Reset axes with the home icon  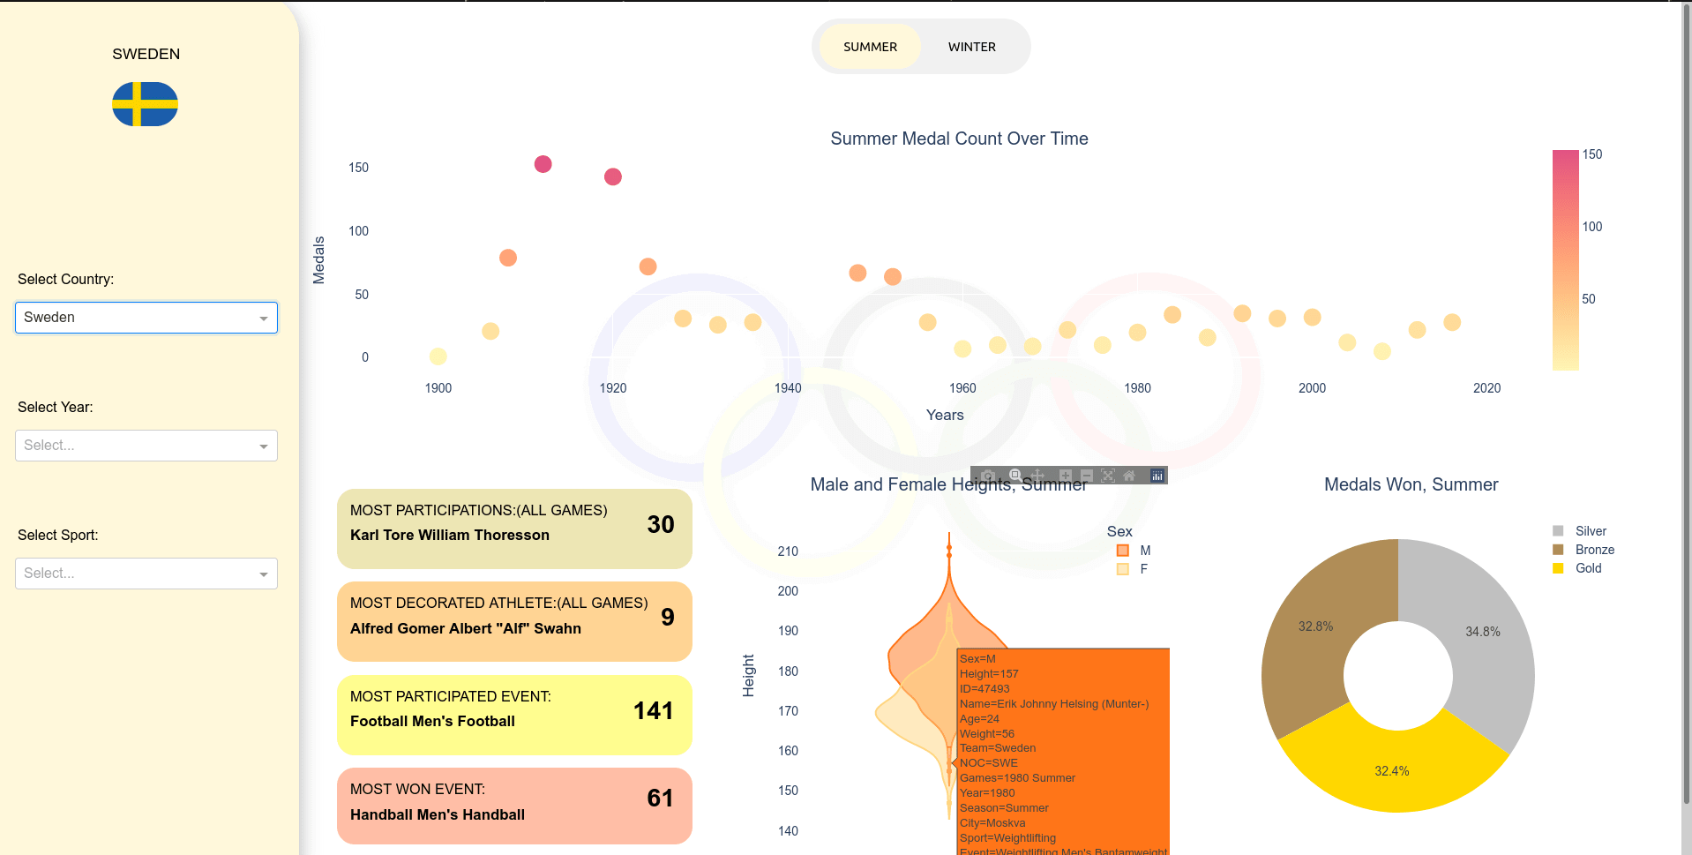pyautogui.click(x=1129, y=476)
